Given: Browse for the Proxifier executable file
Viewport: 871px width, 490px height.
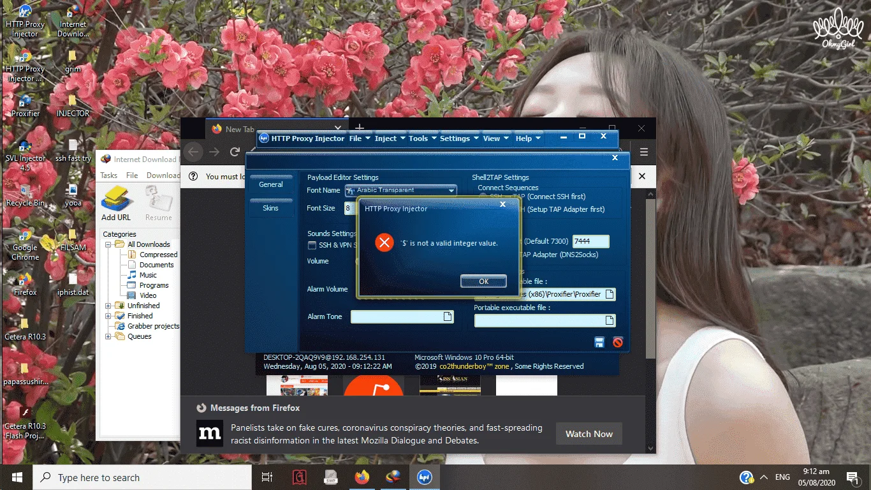Looking at the screenshot, I should tap(610, 294).
